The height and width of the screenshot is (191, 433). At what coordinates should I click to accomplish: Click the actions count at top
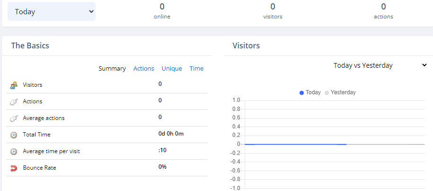[383, 7]
